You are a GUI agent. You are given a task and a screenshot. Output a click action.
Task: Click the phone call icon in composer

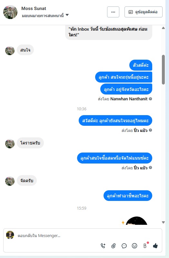coord(103,246)
